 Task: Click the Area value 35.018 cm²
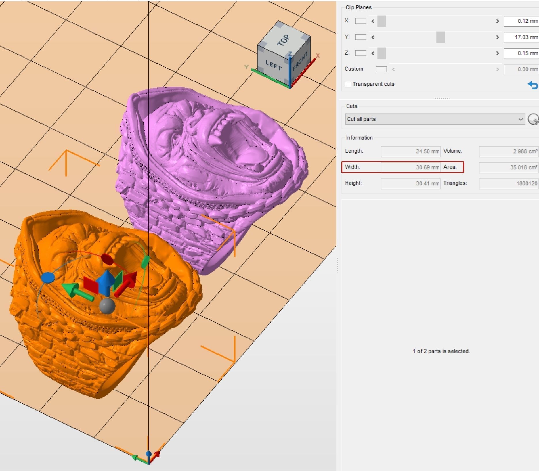click(x=509, y=167)
